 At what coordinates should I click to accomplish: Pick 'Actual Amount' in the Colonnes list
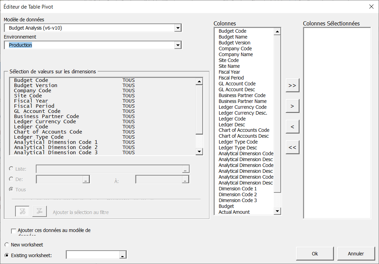coord(234,212)
